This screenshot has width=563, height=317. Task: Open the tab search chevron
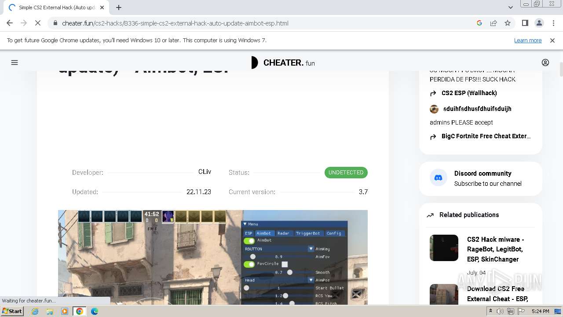point(510,7)
